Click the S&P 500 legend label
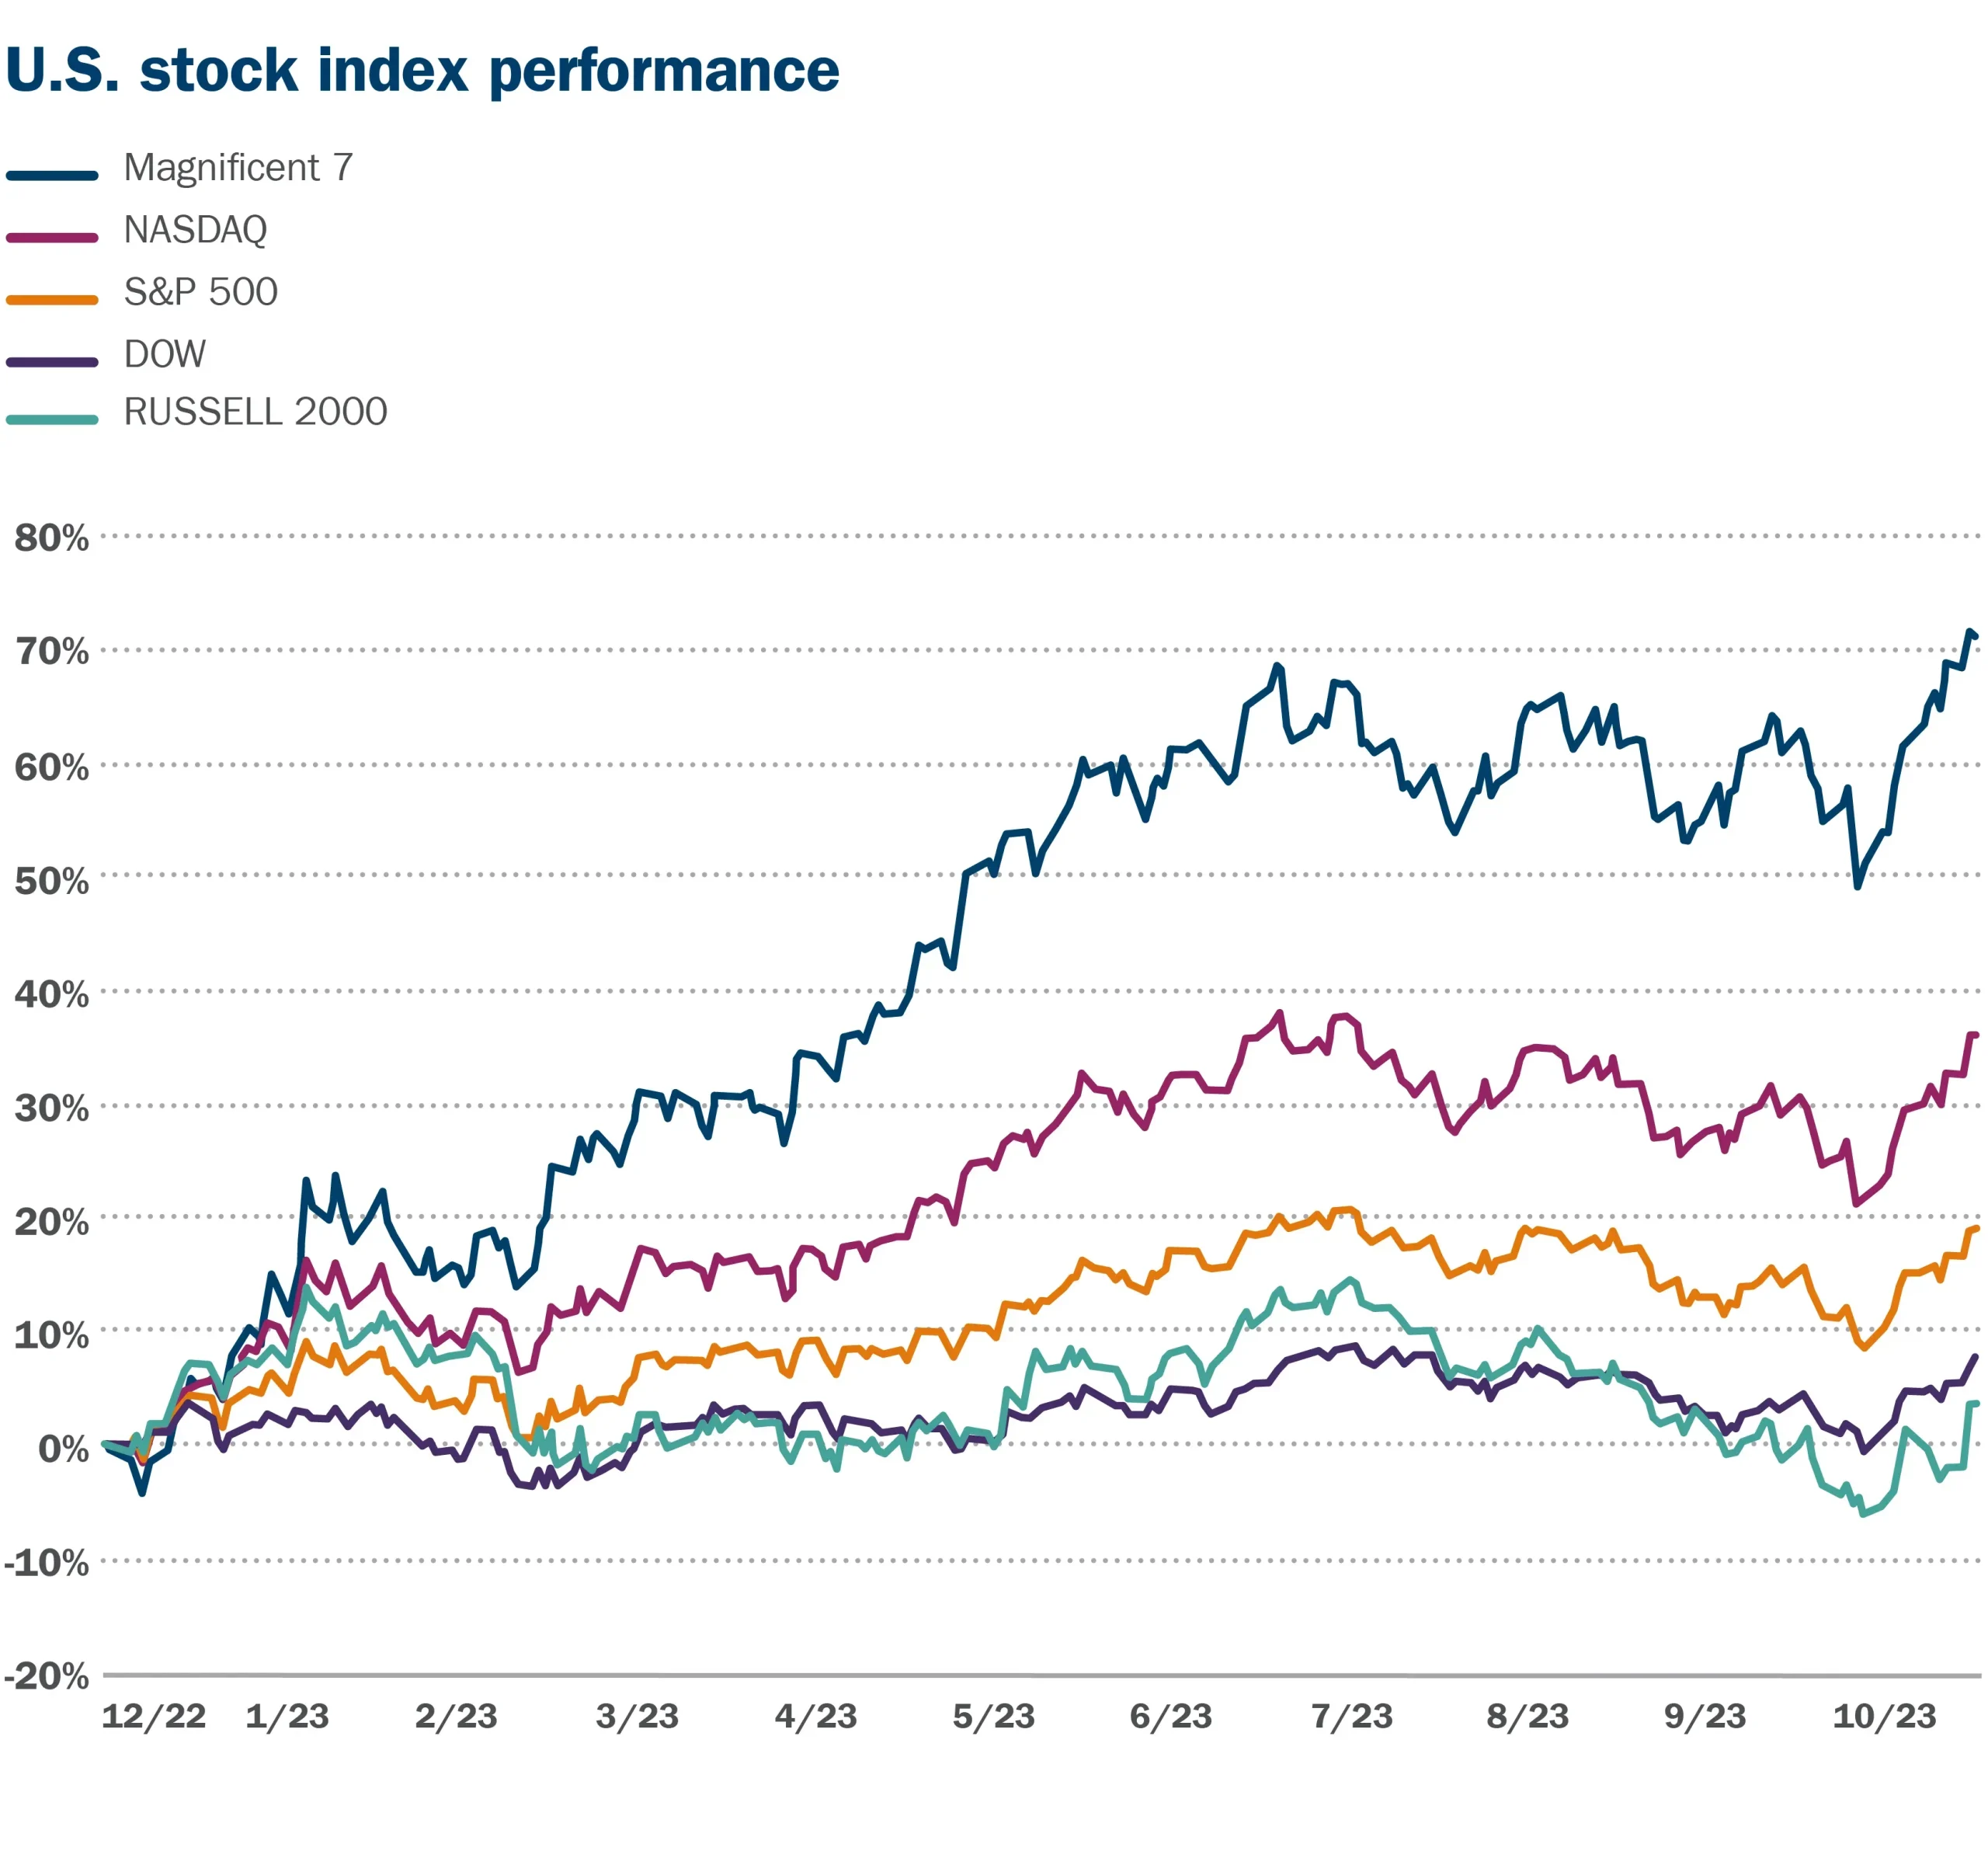Screen dimensions: 1988x1858 (201, 292)
